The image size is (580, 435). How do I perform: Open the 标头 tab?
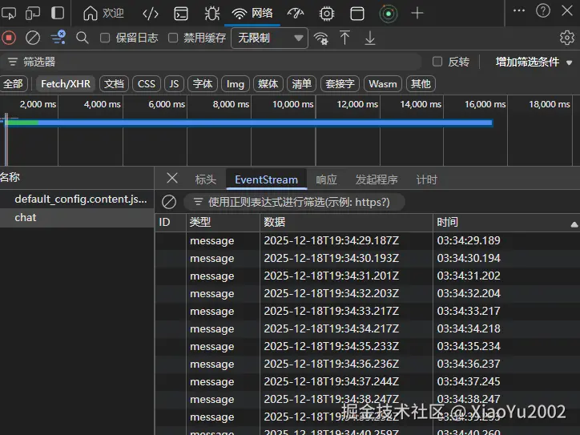[x=206, y=179]
